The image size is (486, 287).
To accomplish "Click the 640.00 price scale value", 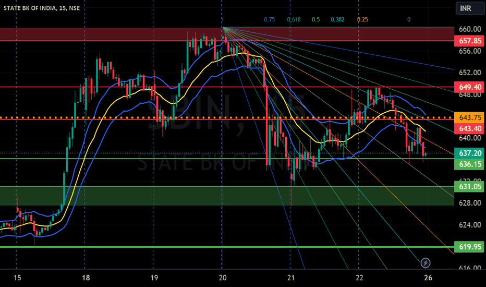I will (470, 138).
